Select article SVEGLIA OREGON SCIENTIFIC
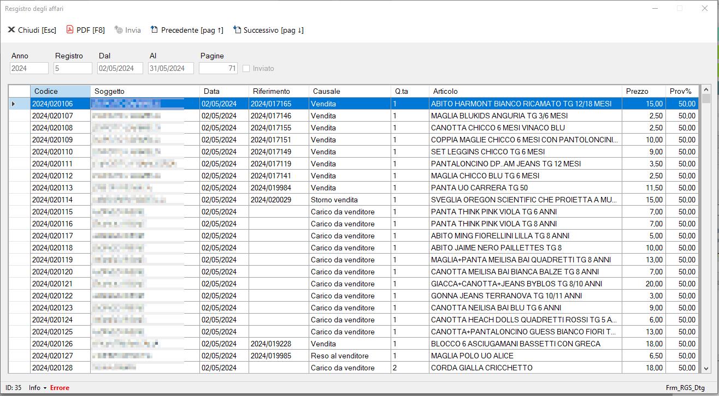Screen dimensions: 719x396 pyautogui.click(x=526, y=200)
